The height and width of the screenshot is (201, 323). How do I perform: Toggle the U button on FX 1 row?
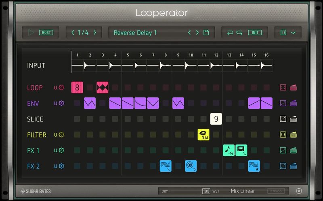(55, 150)
